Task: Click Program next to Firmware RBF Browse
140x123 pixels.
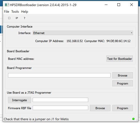Action: pyautogui.click(x=123, y=108)
